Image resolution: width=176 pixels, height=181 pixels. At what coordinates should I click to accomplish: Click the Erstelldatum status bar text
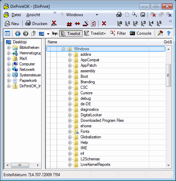(x=32, y=175)
